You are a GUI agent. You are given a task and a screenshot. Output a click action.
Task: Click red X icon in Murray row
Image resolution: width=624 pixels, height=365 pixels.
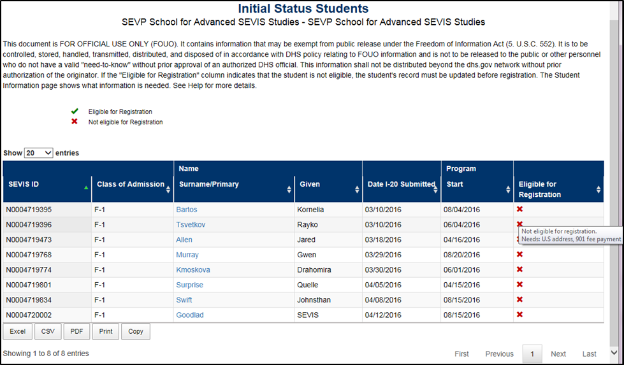click(519, 254)
